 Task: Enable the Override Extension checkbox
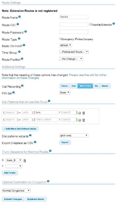[x=90, y=24]
